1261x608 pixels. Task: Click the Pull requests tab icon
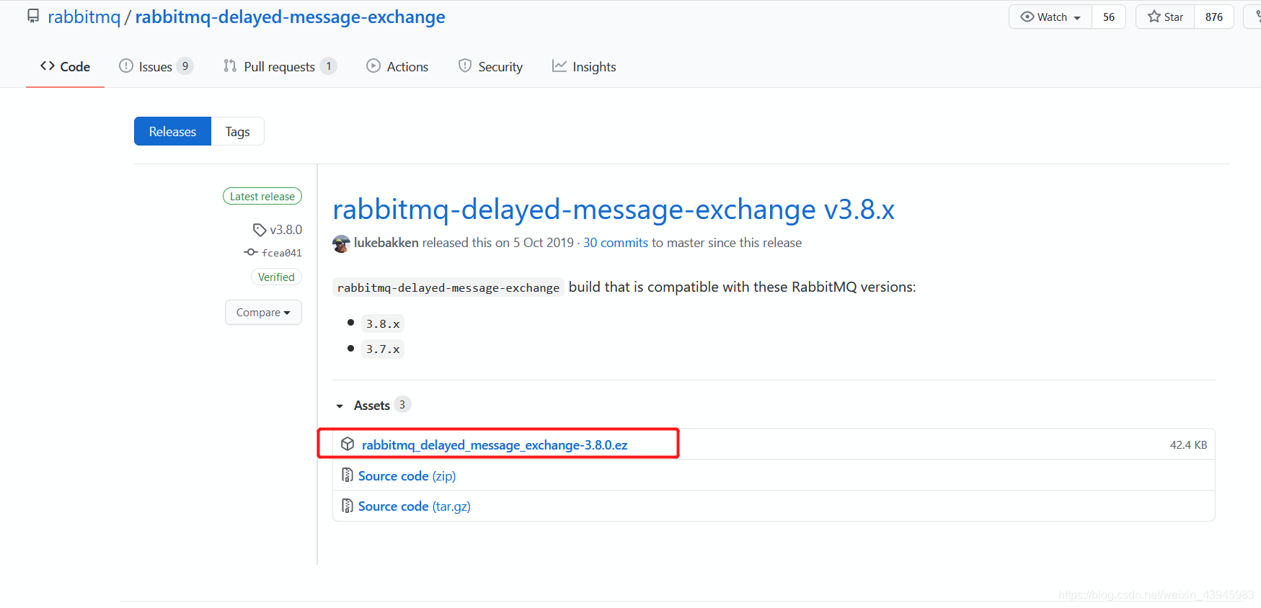(x=230, y=66)
